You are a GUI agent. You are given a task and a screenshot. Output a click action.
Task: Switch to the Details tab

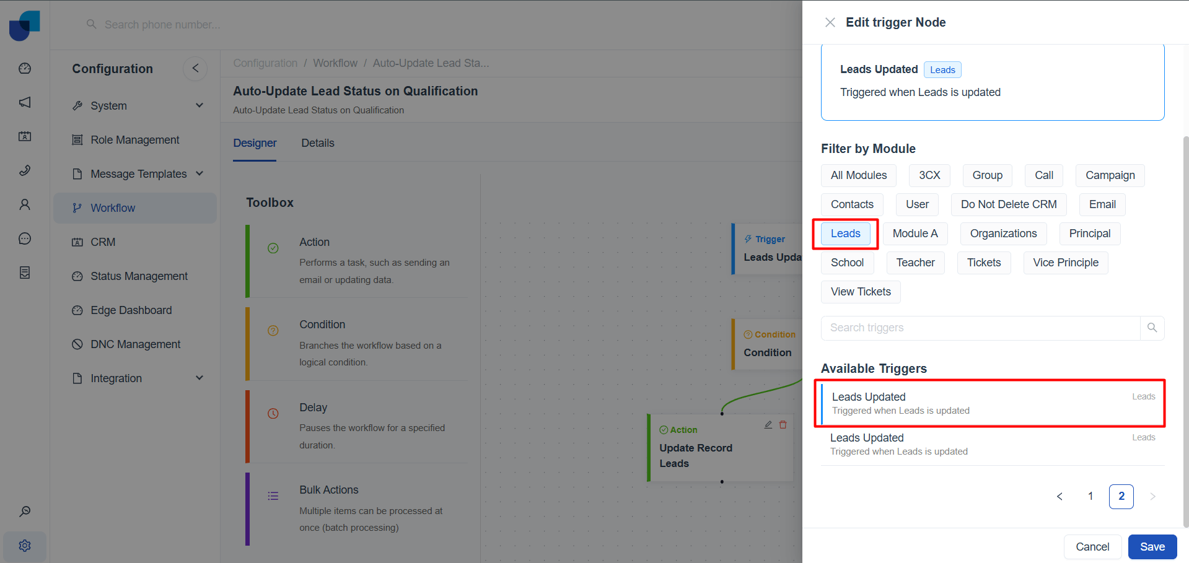pyautogui.click(x=317, y=143)
